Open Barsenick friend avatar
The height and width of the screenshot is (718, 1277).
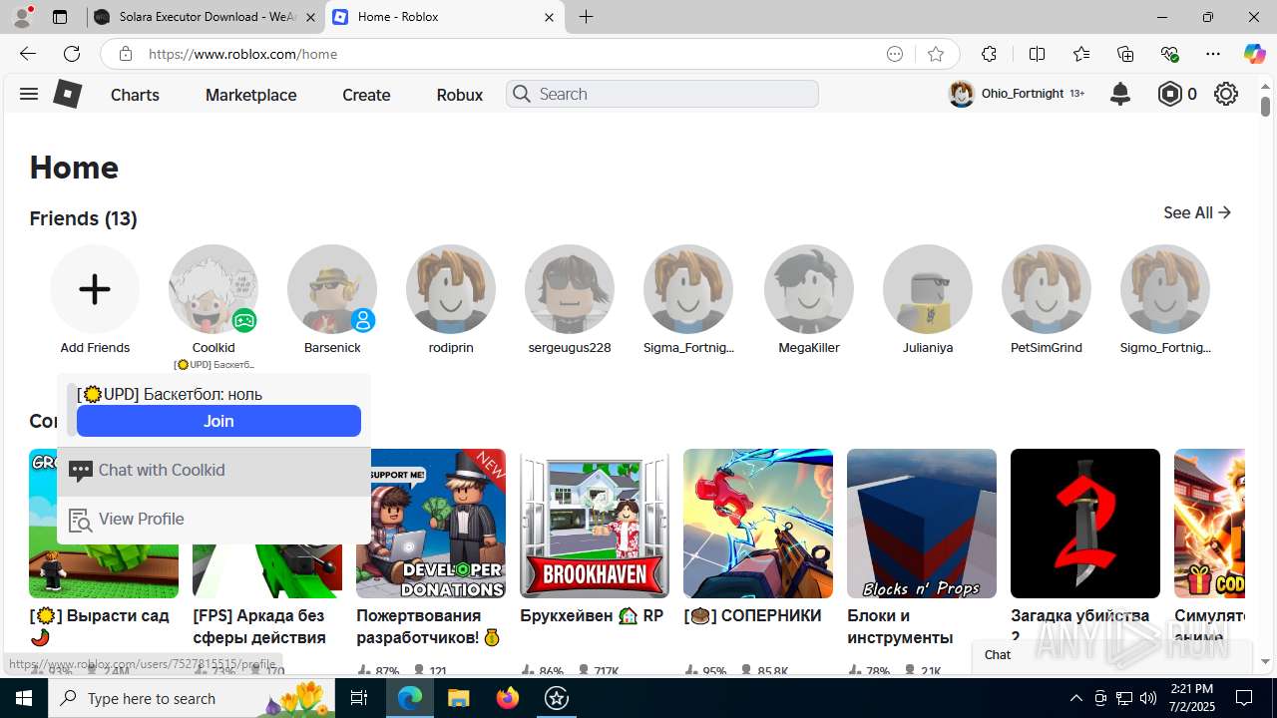[332, 289]
